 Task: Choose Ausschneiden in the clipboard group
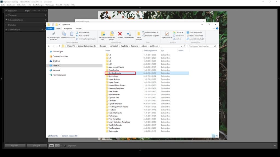click(83, 33)
